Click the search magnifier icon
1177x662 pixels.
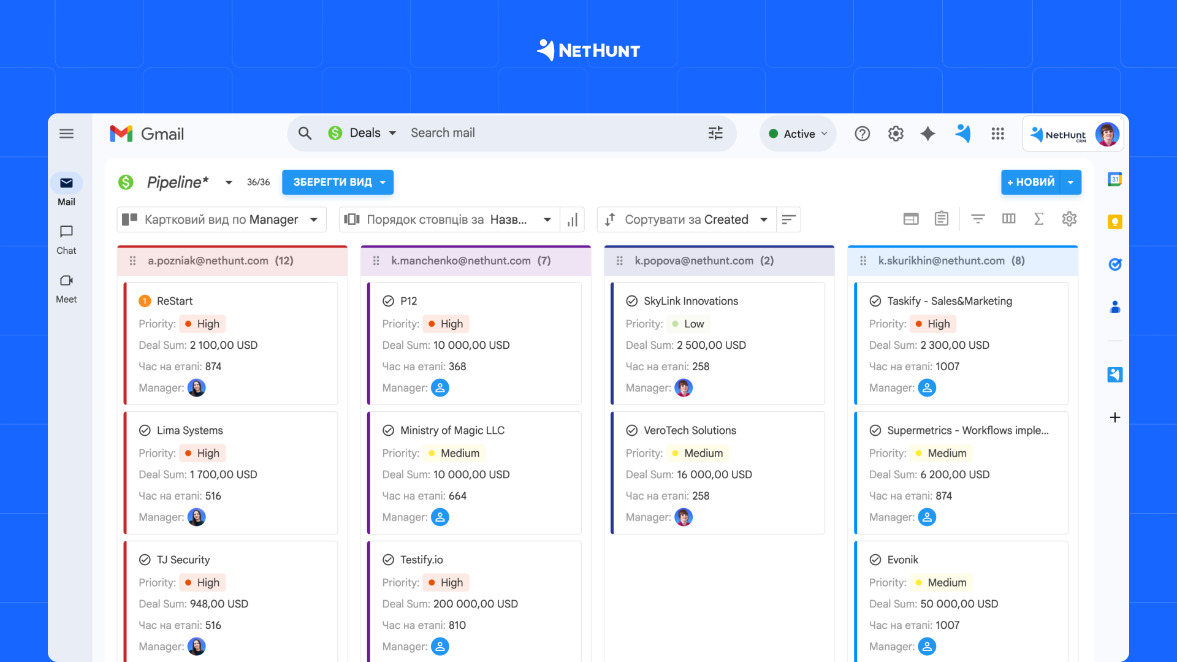point(305,133)
